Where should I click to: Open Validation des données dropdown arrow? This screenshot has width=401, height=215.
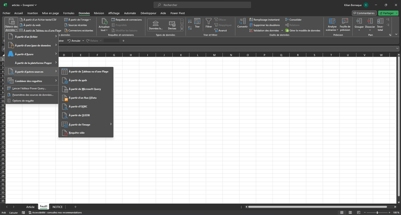click(x=282, y=30)
